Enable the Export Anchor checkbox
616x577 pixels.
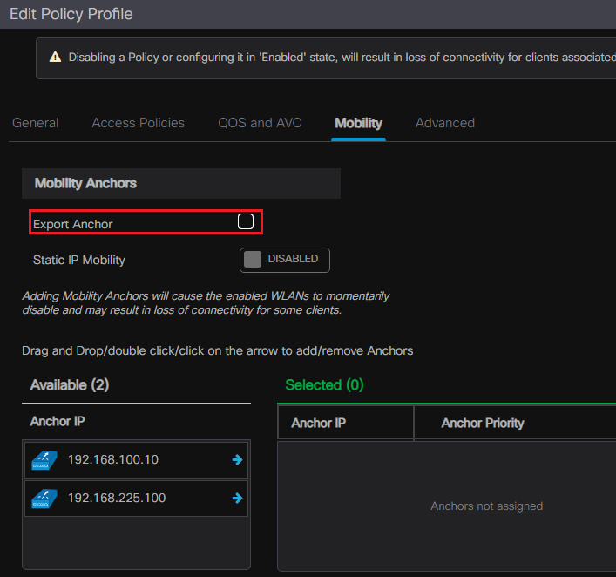point(246,222)
